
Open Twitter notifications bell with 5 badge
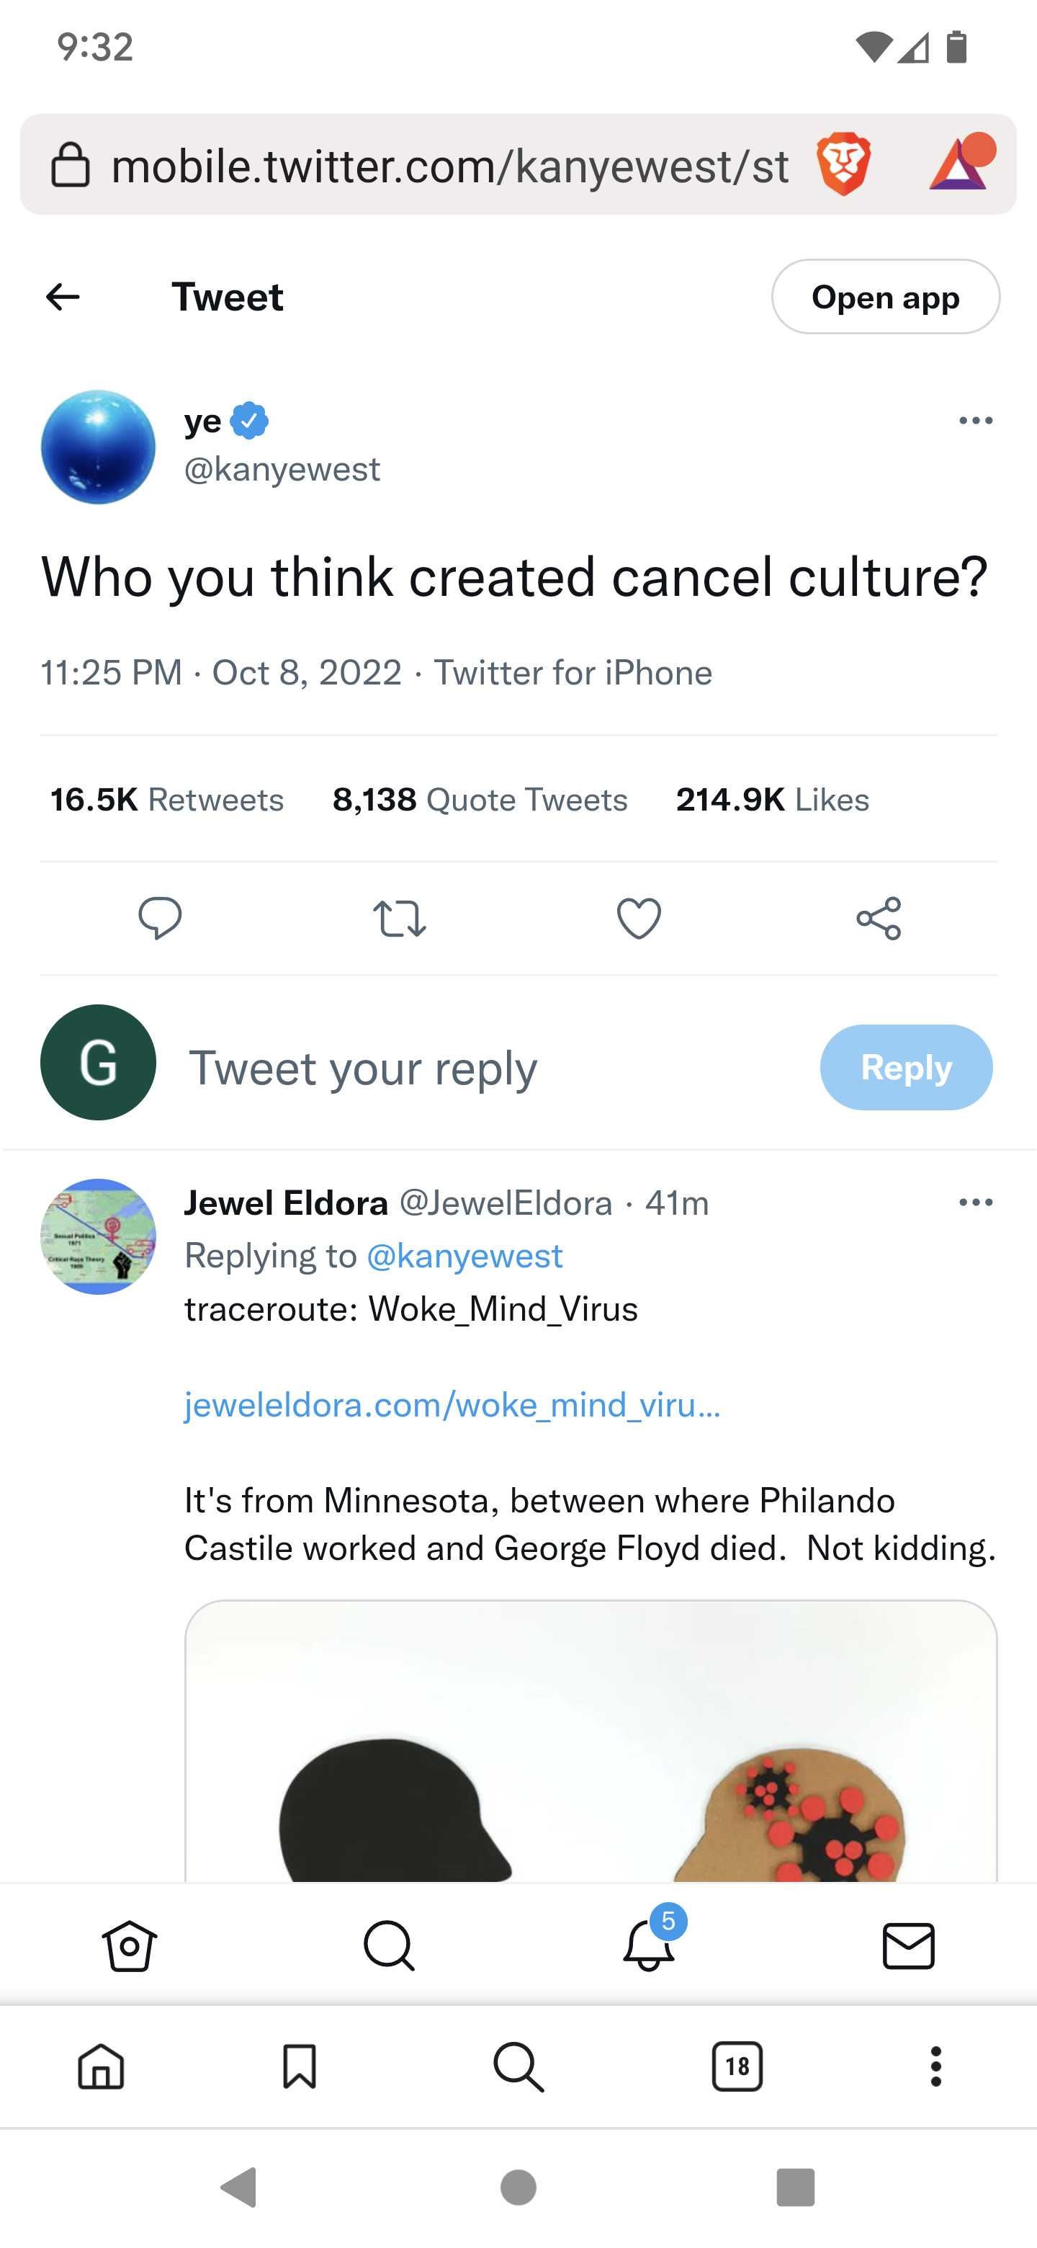[649, 1945]
